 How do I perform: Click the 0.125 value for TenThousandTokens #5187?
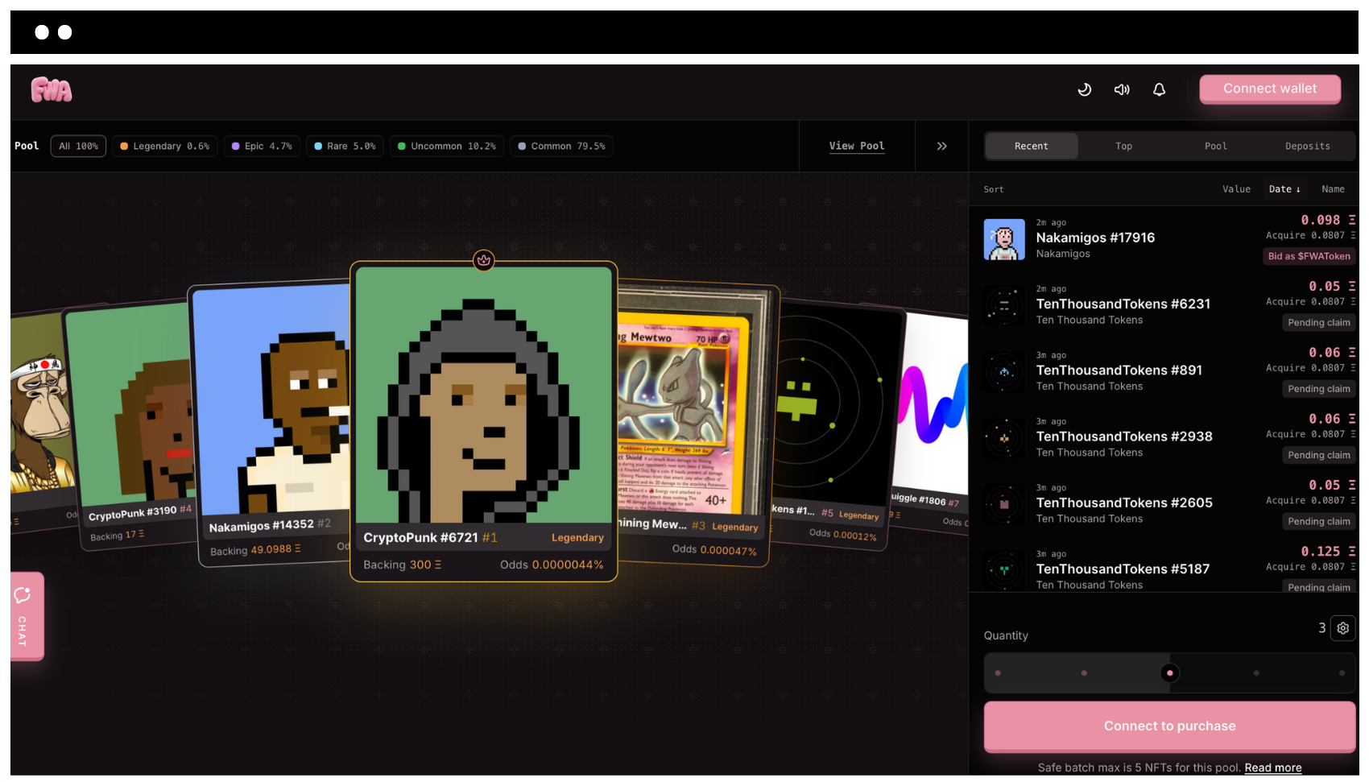[1328, 552]
